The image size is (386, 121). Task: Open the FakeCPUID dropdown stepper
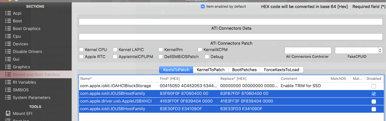(x=380, y=50)
